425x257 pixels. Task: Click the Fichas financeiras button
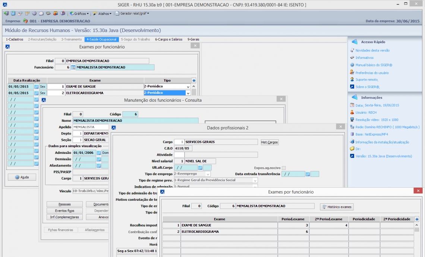point(60,230)
